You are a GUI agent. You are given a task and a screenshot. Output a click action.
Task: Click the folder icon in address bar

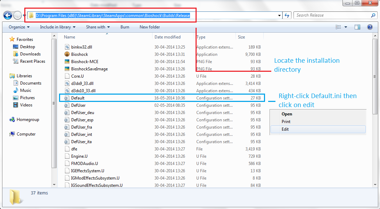pos(31,16)
